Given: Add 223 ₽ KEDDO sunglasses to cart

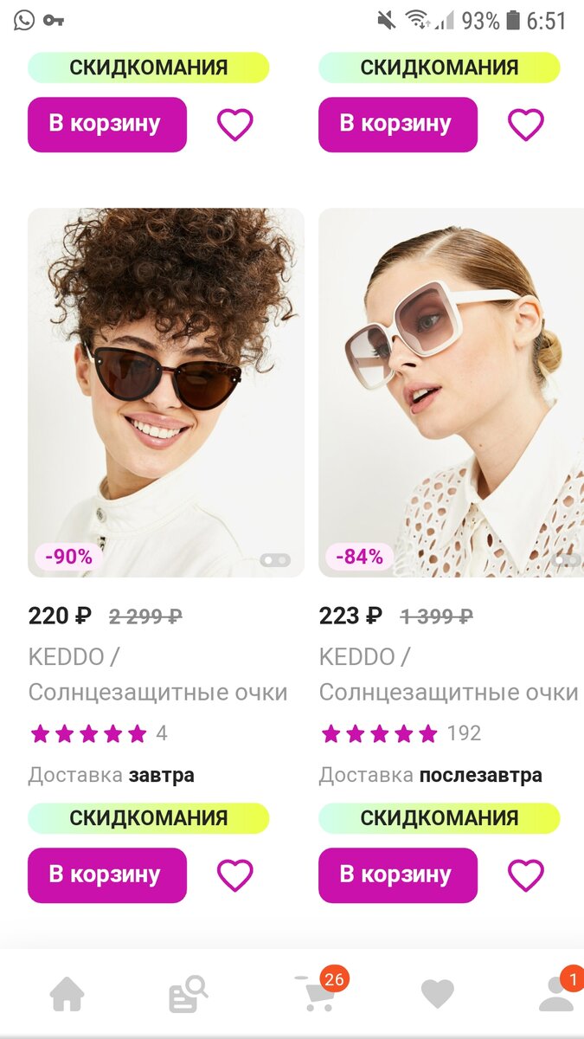Looking at the screenshot, I should [x=398, y=875].
